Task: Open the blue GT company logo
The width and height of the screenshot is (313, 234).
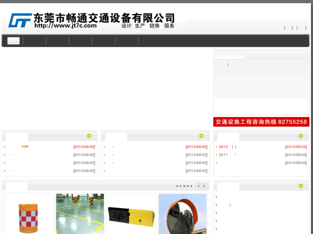Action: coord(20,20)
